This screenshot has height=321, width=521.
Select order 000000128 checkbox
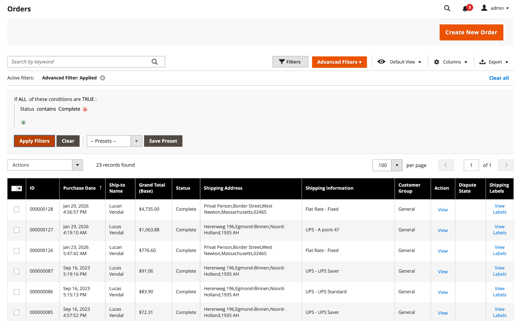click(17, 209)
